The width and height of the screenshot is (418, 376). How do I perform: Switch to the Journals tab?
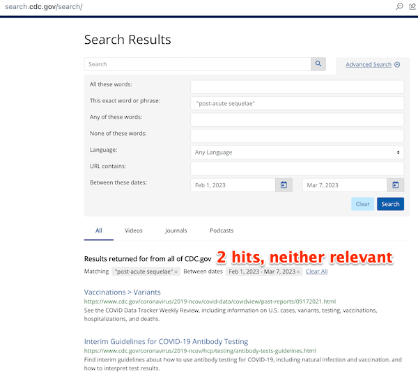[x=176, y=230]
